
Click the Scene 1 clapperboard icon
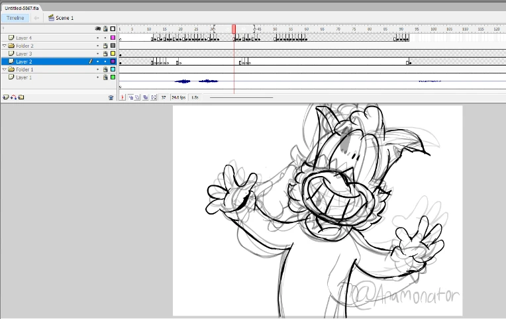click(51, 18)
